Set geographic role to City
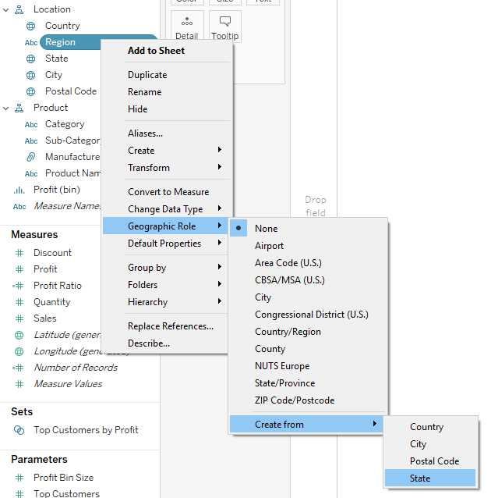The image size is (491, 498). tap(308, 297)
